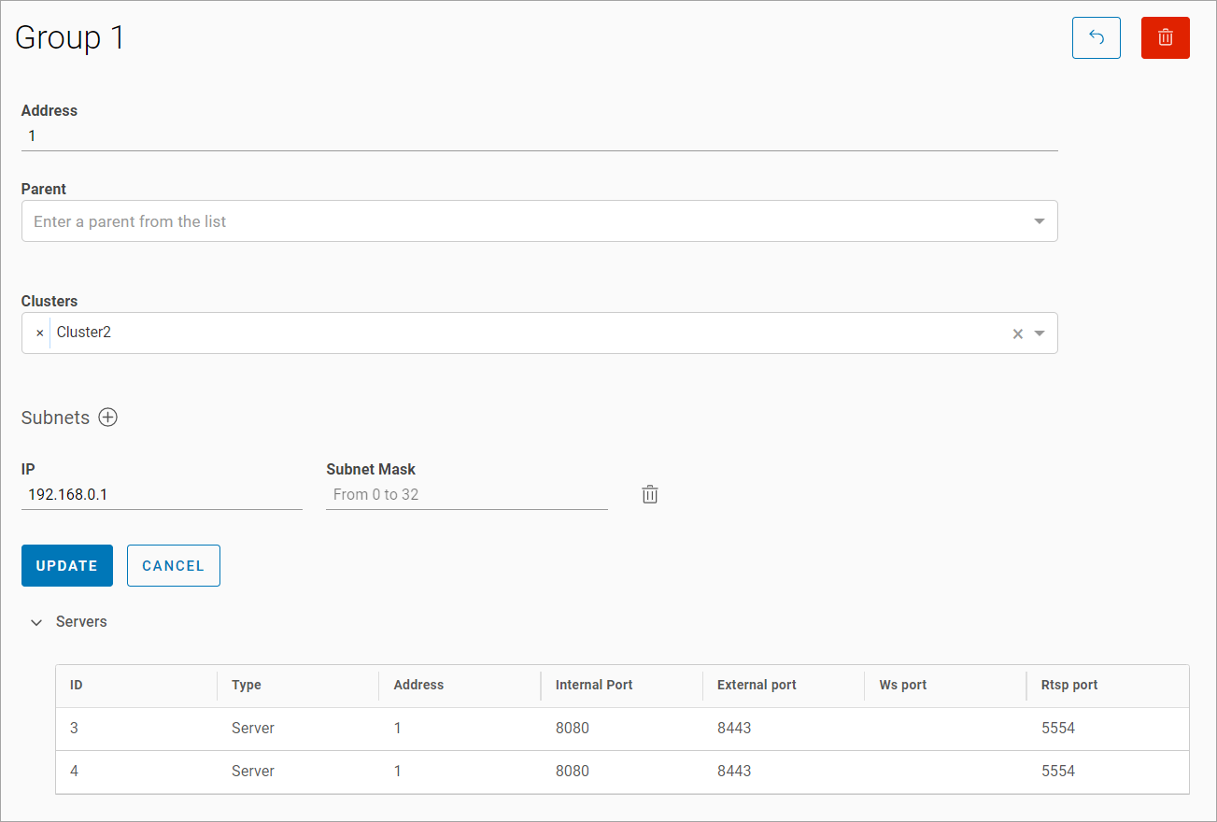Clear all clusters in the Clusters field
The image size is (1217, 822).
pyautogui.click(x=1018, y=333)
